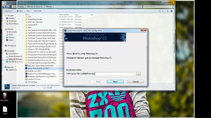Select the Motherborad drivers folder
Screen dimensions: 211x118
[35, 19]
